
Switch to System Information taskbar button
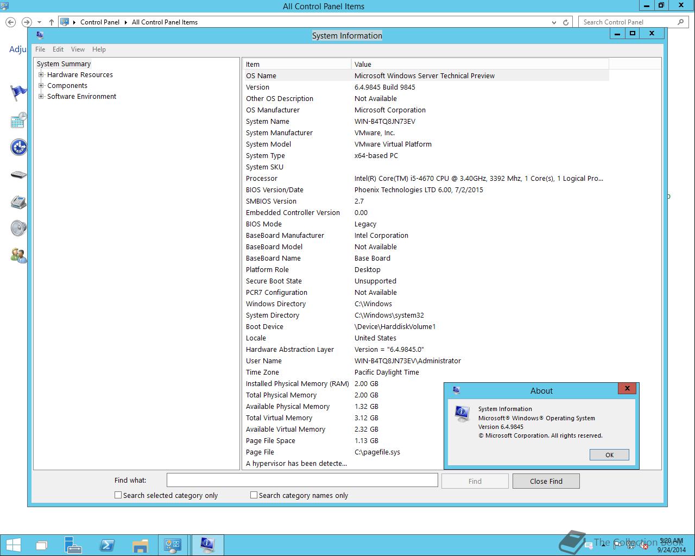207,545
